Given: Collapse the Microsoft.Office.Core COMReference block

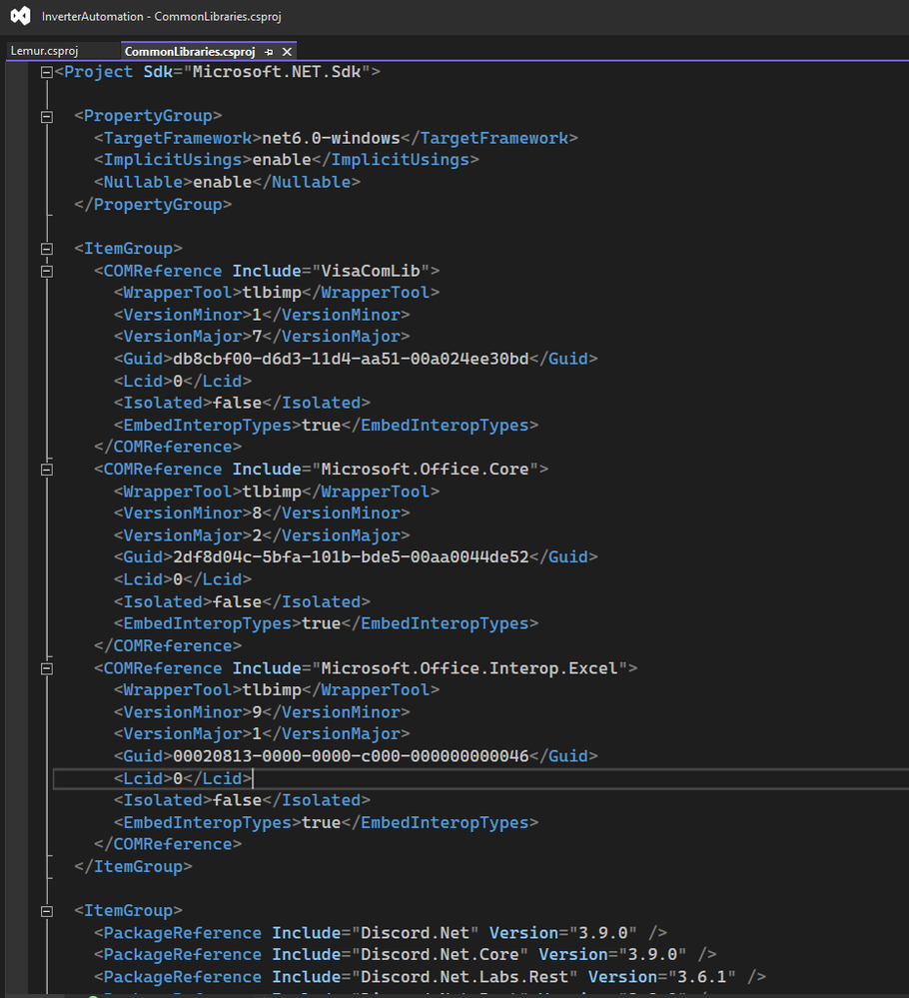Looking at the screenshot, I should [x=47, y=470].
